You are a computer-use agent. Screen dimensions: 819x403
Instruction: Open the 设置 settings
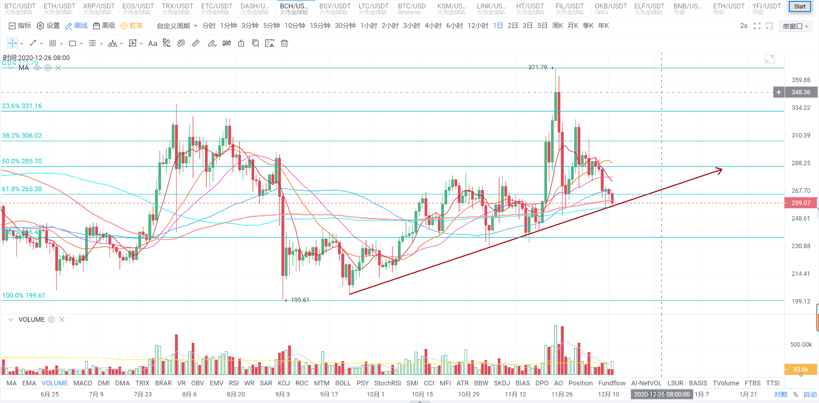(x=48, y=26)
